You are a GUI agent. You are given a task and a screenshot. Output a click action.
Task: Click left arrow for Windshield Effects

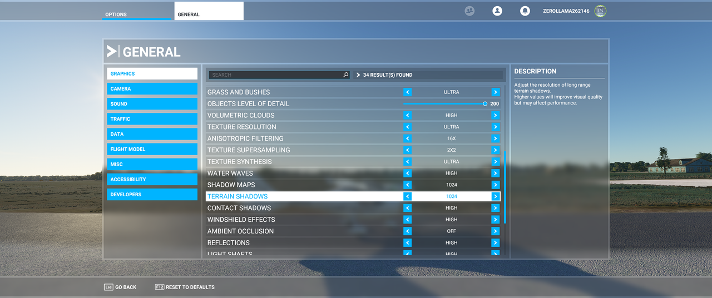click(x=407, y=220)
